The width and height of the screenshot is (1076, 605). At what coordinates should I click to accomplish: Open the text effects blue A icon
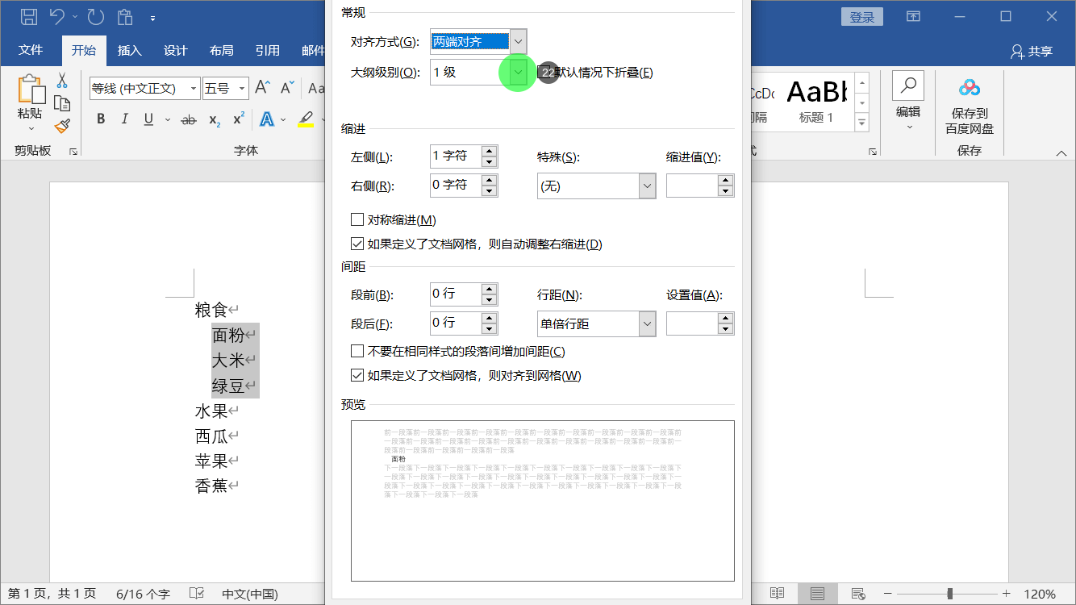266,119
